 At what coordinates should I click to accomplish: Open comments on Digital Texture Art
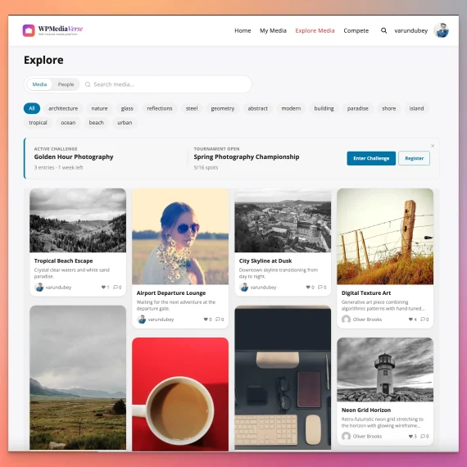coord(423,320)
